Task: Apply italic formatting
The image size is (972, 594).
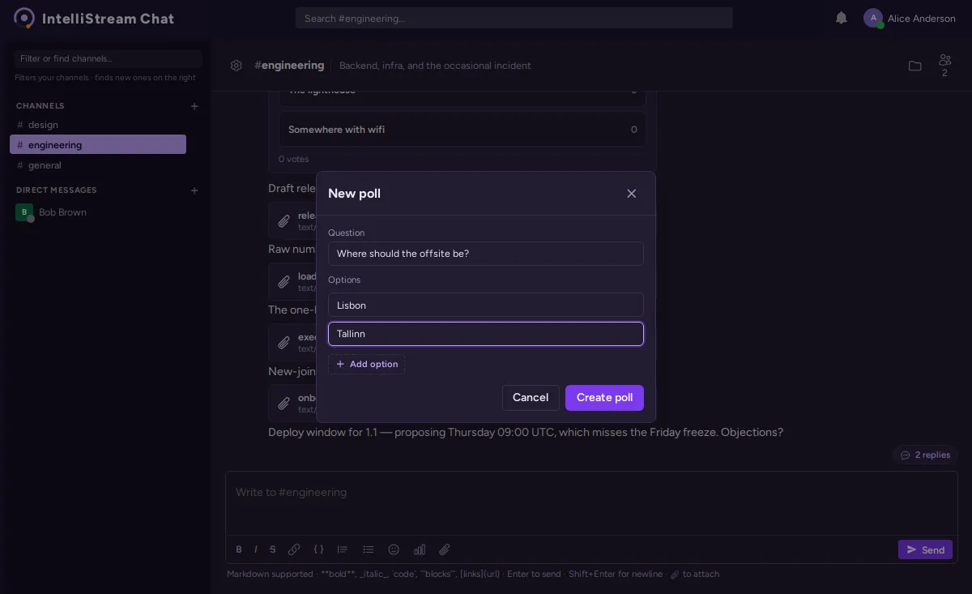Action: coord(256,549)
